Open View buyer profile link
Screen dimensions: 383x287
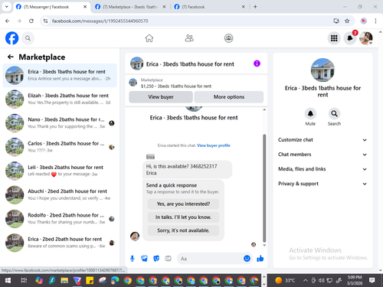pos(214,145)
